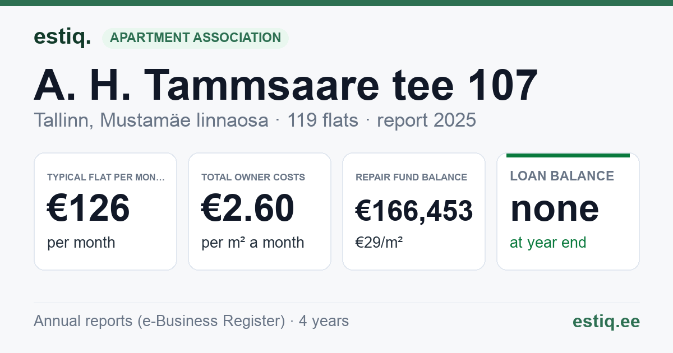The width and height of the screenshot is (673, 353).
Task: Click the estiq. logo
Action: 62,37
